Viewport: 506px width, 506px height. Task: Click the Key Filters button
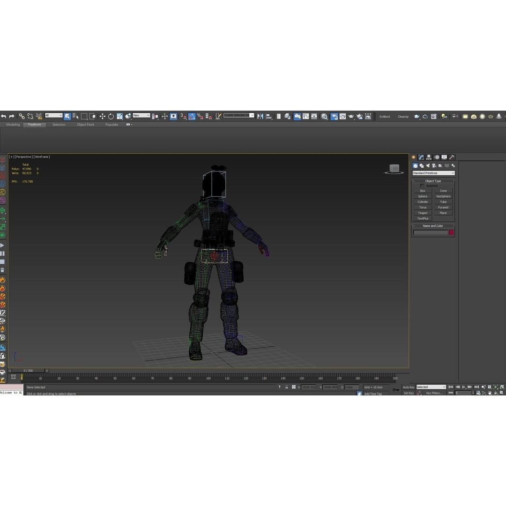click(434, 393)
